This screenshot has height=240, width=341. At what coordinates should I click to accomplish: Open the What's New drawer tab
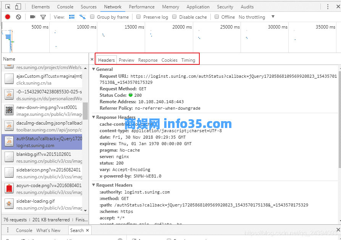click(48, 230)
